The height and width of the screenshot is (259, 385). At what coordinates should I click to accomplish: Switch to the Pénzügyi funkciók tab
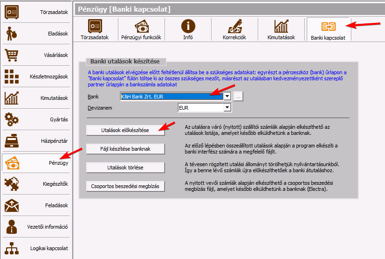coord(141,29)
